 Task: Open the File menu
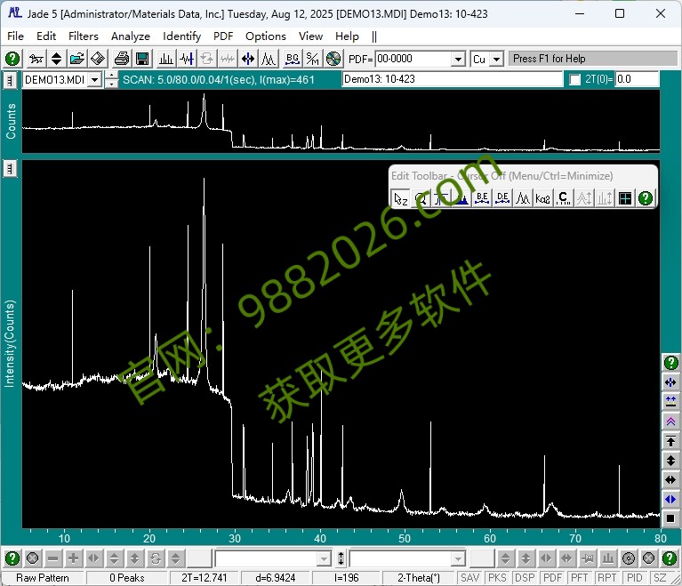(16, 36)
